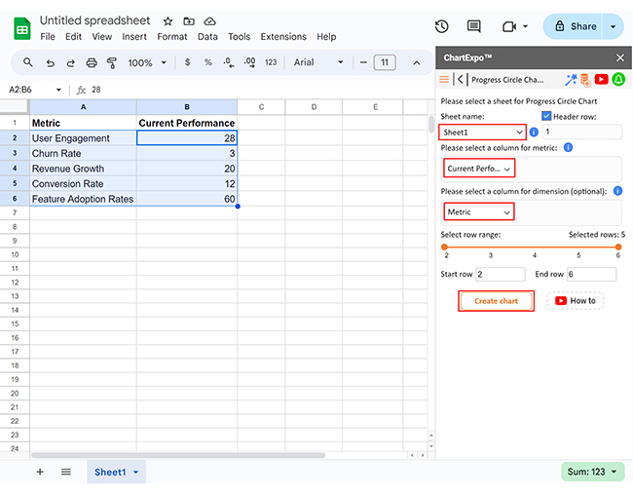Open the Sheet1 sheet name dropdown
Image resolution: width=633 pixels, height=494 pixels.
(x=482, y=133)
